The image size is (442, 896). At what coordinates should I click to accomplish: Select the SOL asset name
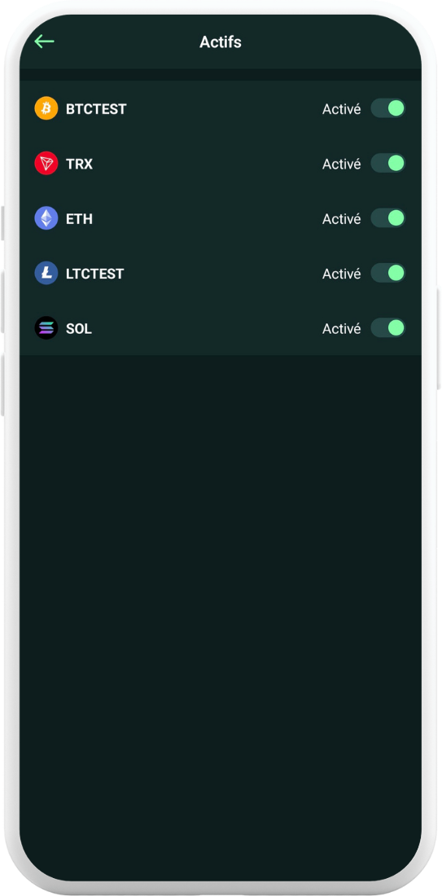click(x=79, y=329)
